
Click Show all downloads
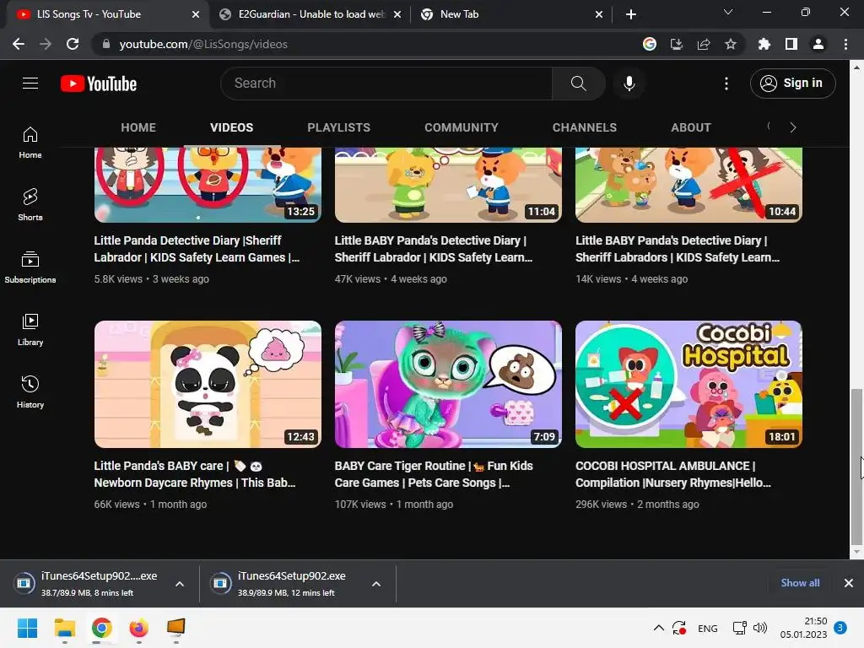[800, 583]
